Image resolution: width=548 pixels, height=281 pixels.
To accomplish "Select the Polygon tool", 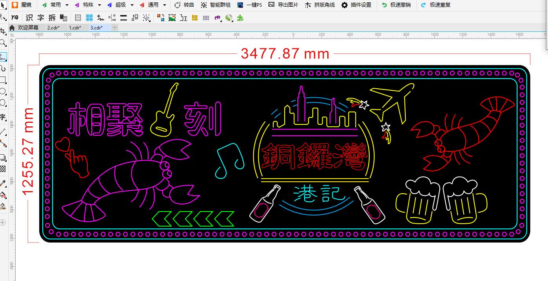I will tap(3, 103).
